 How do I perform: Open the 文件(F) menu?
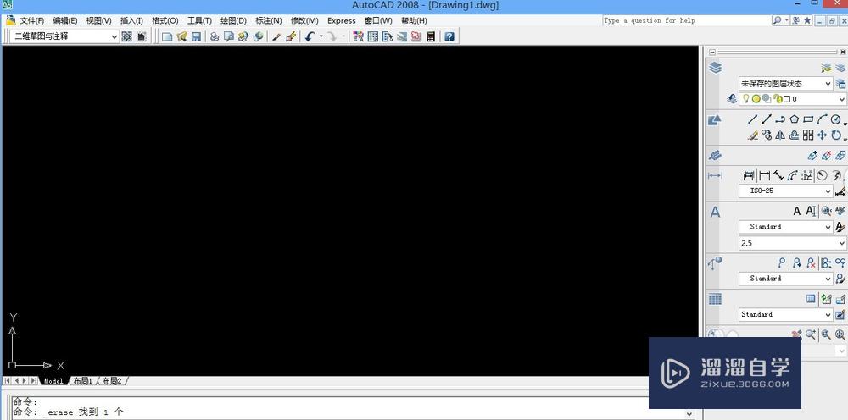(x=32, y=20)
